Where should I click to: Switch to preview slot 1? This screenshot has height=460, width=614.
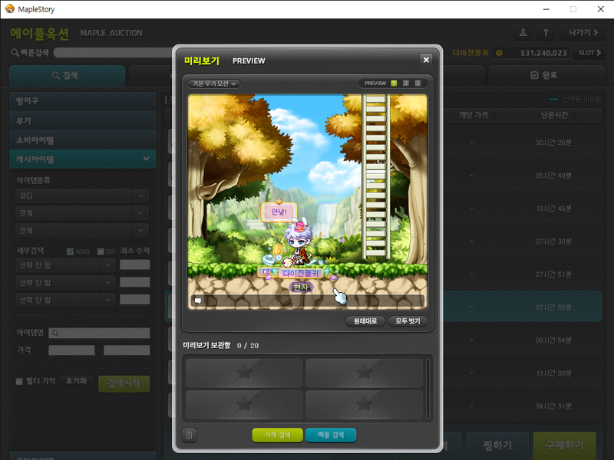click(394, 84)
